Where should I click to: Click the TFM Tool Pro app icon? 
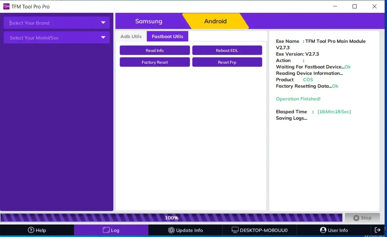[6, 6]
